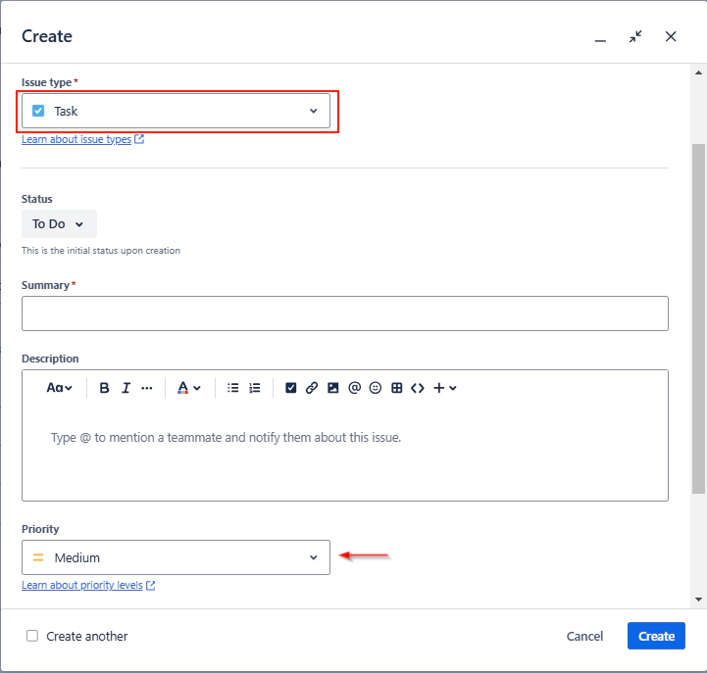Insert a bullet list
Screen dimensions: 707x673
(x=233, y=388)
